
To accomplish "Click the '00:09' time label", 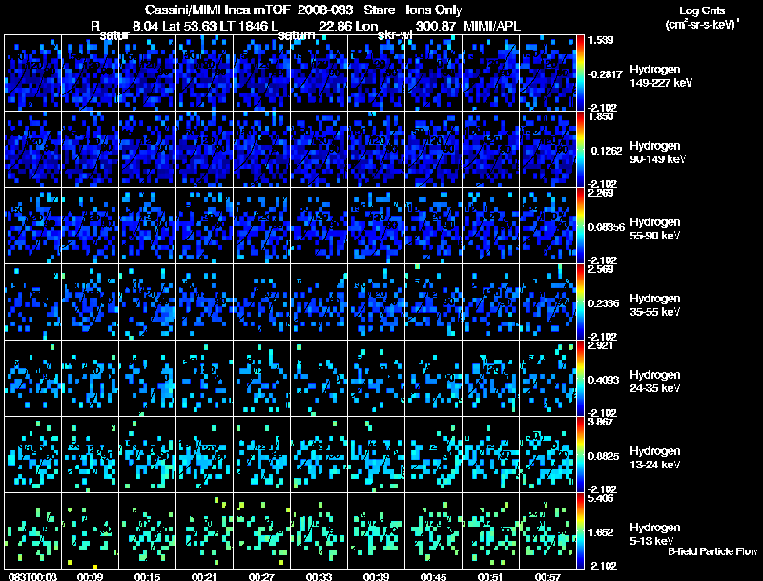I will 90,576.
